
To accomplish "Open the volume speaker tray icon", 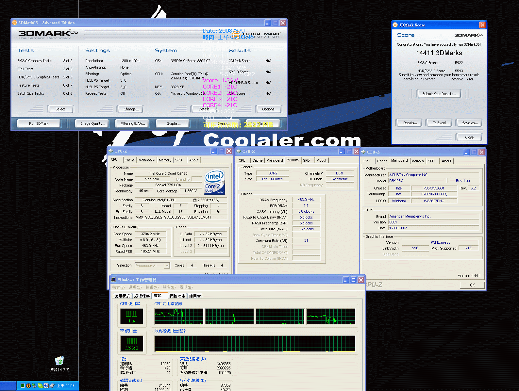I will tap(46, 386).
